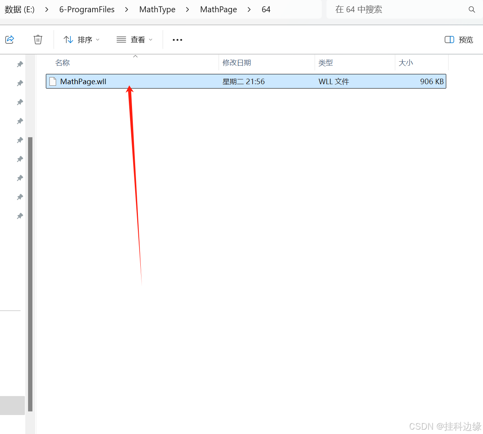Expand chevron after 6-ProgramFiles
The width and height of the screenshot is (483, 434).
tap(126, 9)
